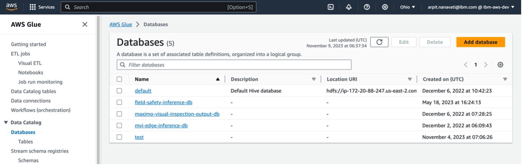Sort by Created on column arrow
The width and height of the screenshot is (523, 166).
pyautogui.click(x=505, y=79)
